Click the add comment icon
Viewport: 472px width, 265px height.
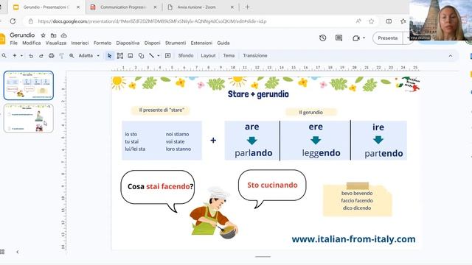[168, 56]
